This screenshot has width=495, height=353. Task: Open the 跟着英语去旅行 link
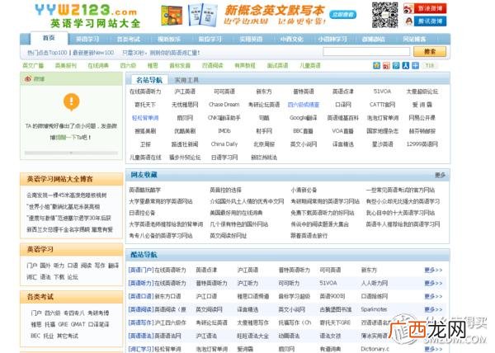(x=309, y=236)
